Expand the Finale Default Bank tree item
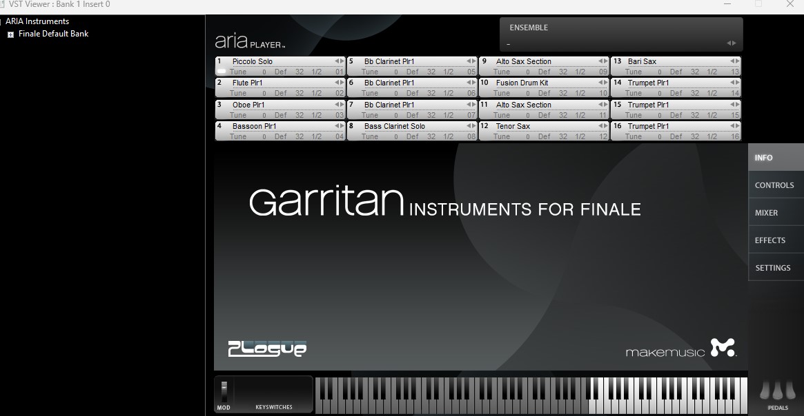The height and width of the screenshot is (416, 804). (10, 34)
